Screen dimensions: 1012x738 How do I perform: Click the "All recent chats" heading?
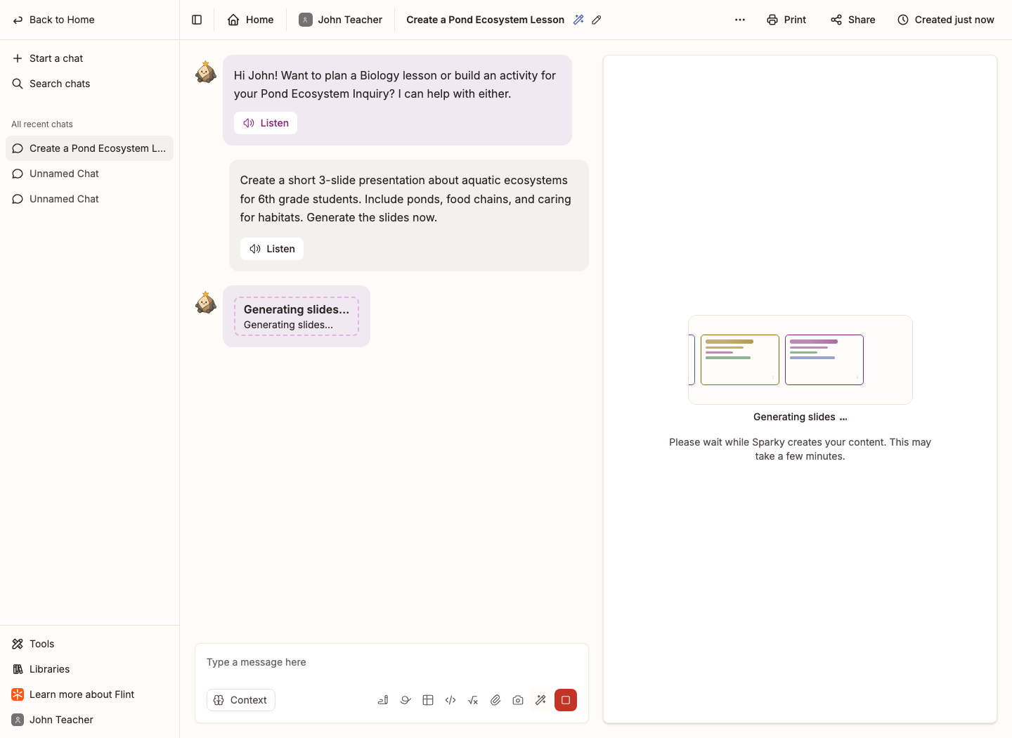(42, 124)
